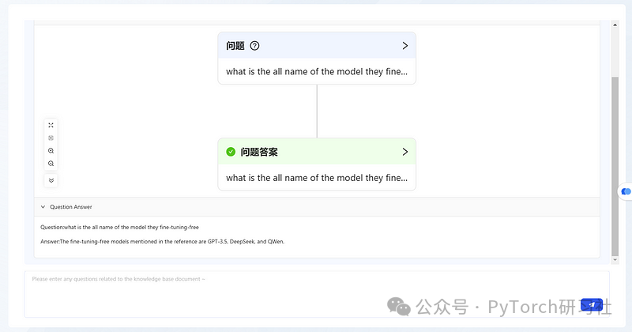The height and width of the screenshot is (332, 632).
Task: Click the fit-to-screen icon in canvas toolbar
Action: [51, 125]
